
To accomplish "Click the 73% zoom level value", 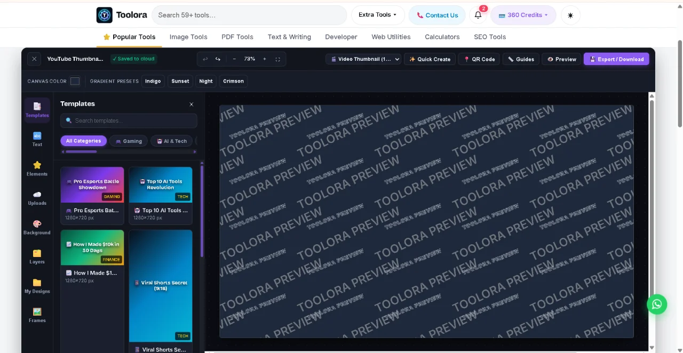I will tap(250, 59).
